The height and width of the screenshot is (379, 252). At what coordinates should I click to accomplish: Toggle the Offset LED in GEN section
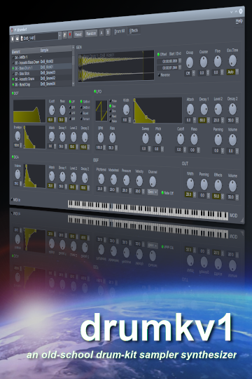[158, 54]
